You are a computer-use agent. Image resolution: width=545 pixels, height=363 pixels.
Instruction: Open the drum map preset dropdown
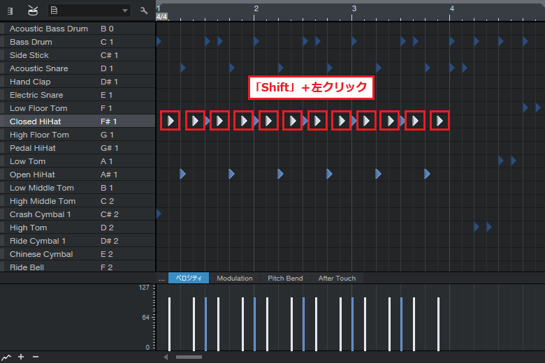pyautogui.click(x=89, y=10)
